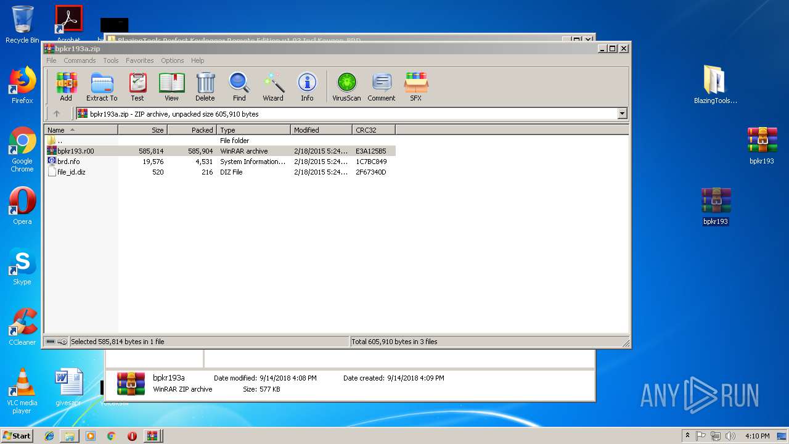The height and width of the screenshot is (444, 789).
Task: Select VLC media player desktop shortcut
Action: click(22, 391)
